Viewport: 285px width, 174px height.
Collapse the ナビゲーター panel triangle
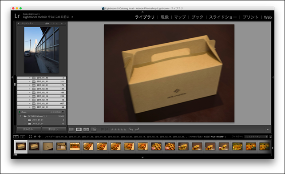tap(19, 23)
